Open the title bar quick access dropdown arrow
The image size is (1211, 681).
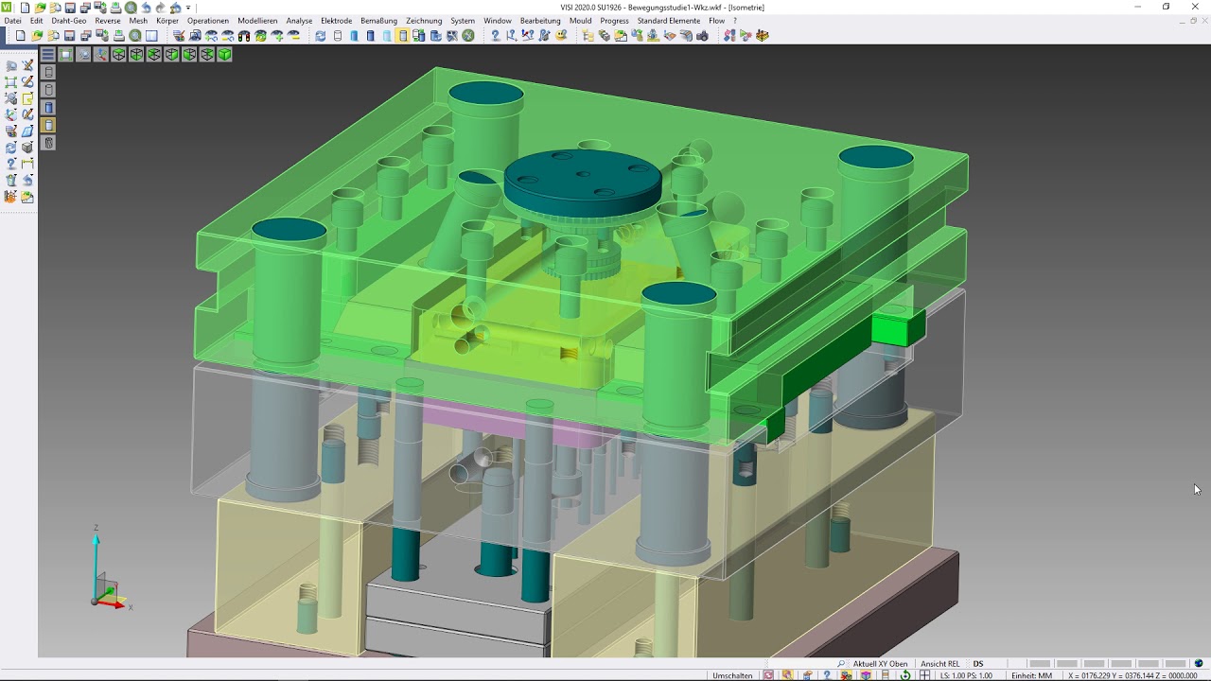point(188,8)
